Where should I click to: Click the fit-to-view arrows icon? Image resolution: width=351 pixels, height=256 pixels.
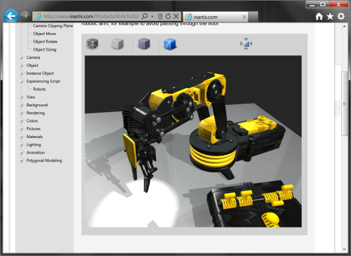tap(246, 43)
